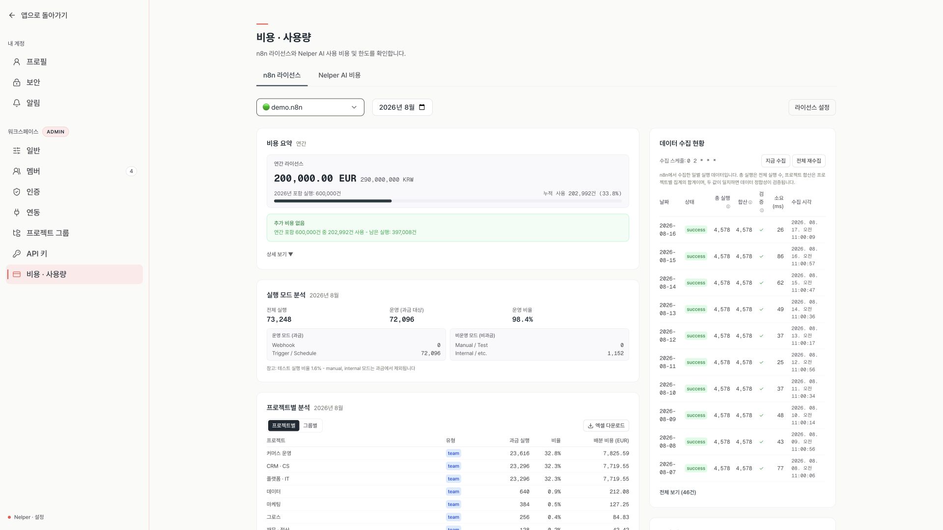
Task: Click the 73,248 total executions value
Action: point(279,319)
